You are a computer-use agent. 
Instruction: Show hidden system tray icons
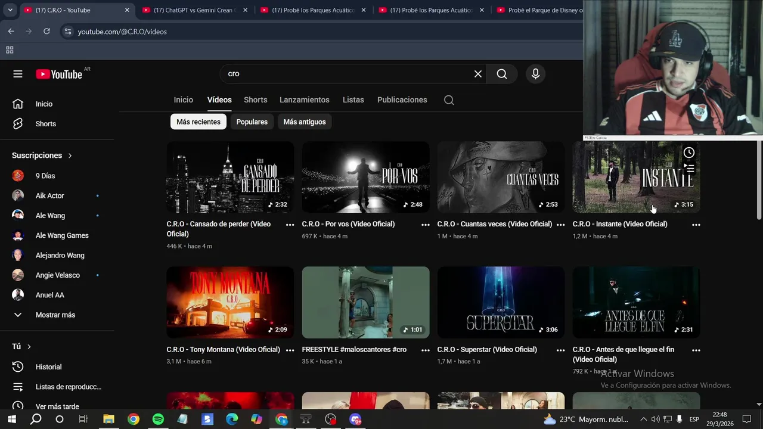[643, 419]
